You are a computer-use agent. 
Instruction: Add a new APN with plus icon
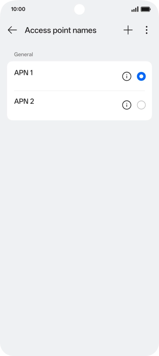(x=128, y=30)
